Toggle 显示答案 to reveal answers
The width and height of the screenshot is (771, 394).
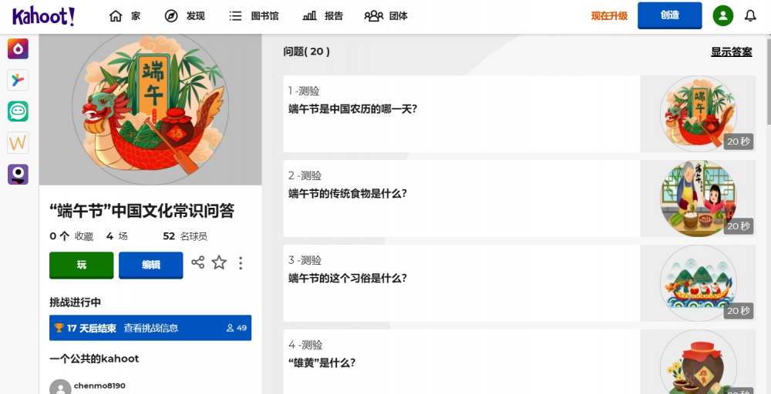pyautogui.click(x=731, y=52)
